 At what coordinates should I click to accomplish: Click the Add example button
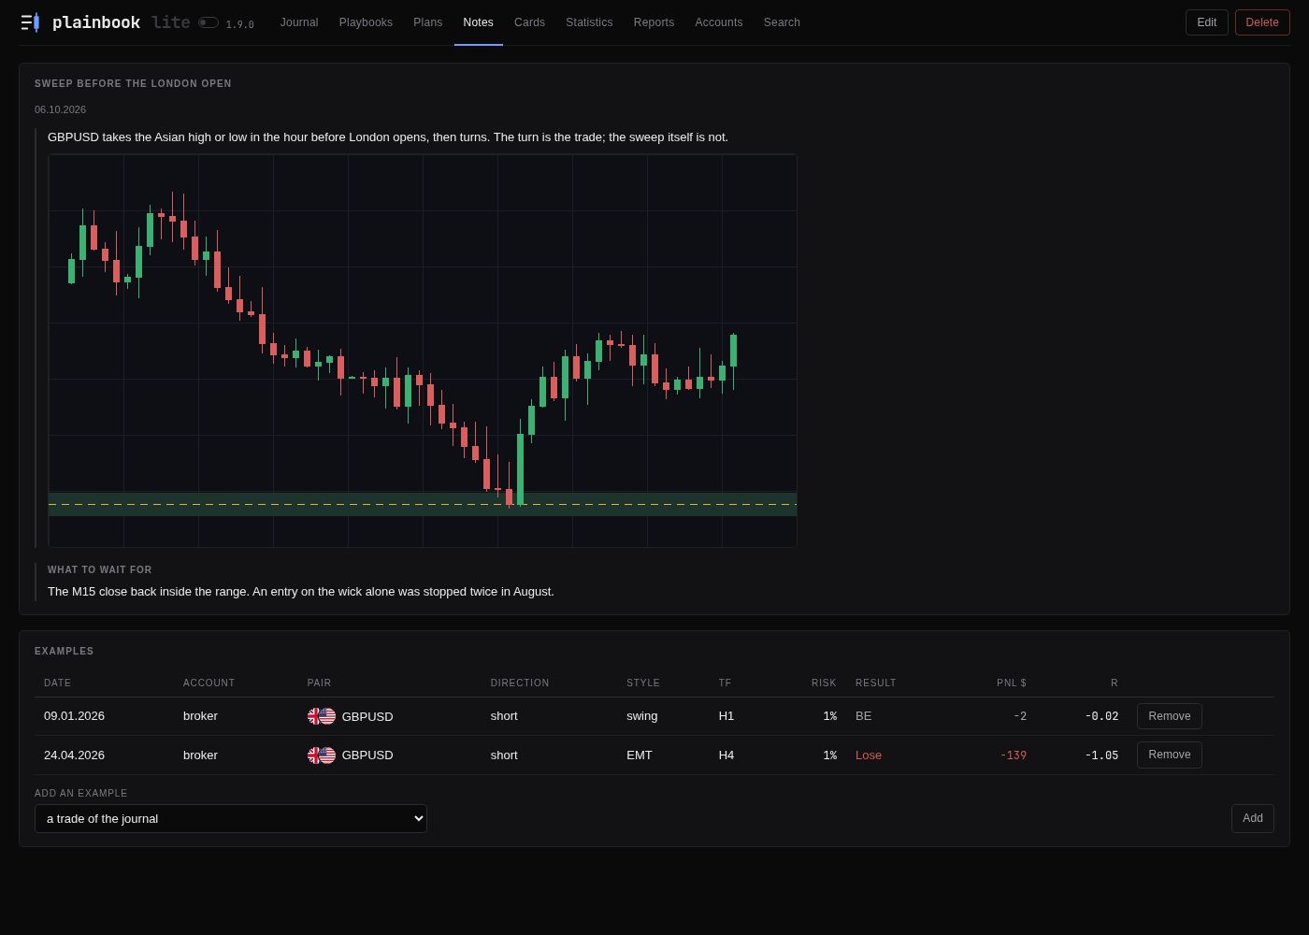(x=1253, y=818)
